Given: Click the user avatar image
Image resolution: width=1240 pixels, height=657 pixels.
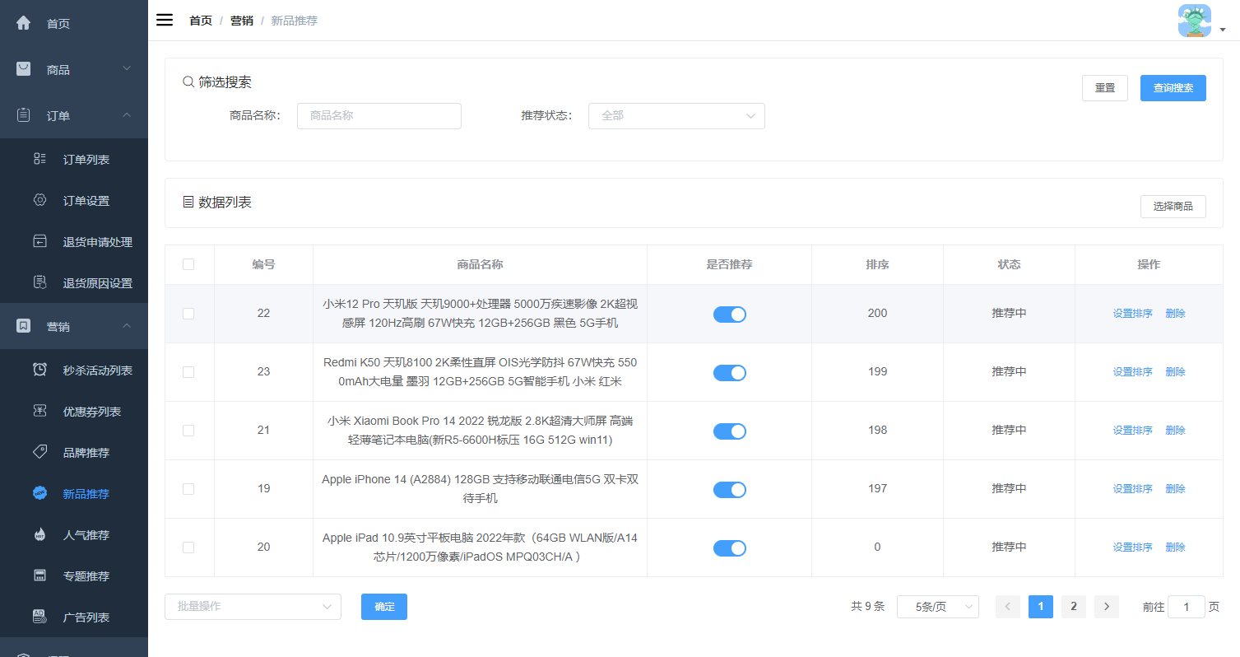Looking at the screenshot, I should point(1195,21).
